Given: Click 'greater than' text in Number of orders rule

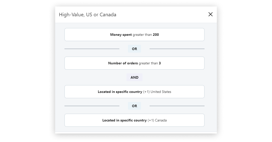Looking at the screenshot, I should tap(148, 63).
